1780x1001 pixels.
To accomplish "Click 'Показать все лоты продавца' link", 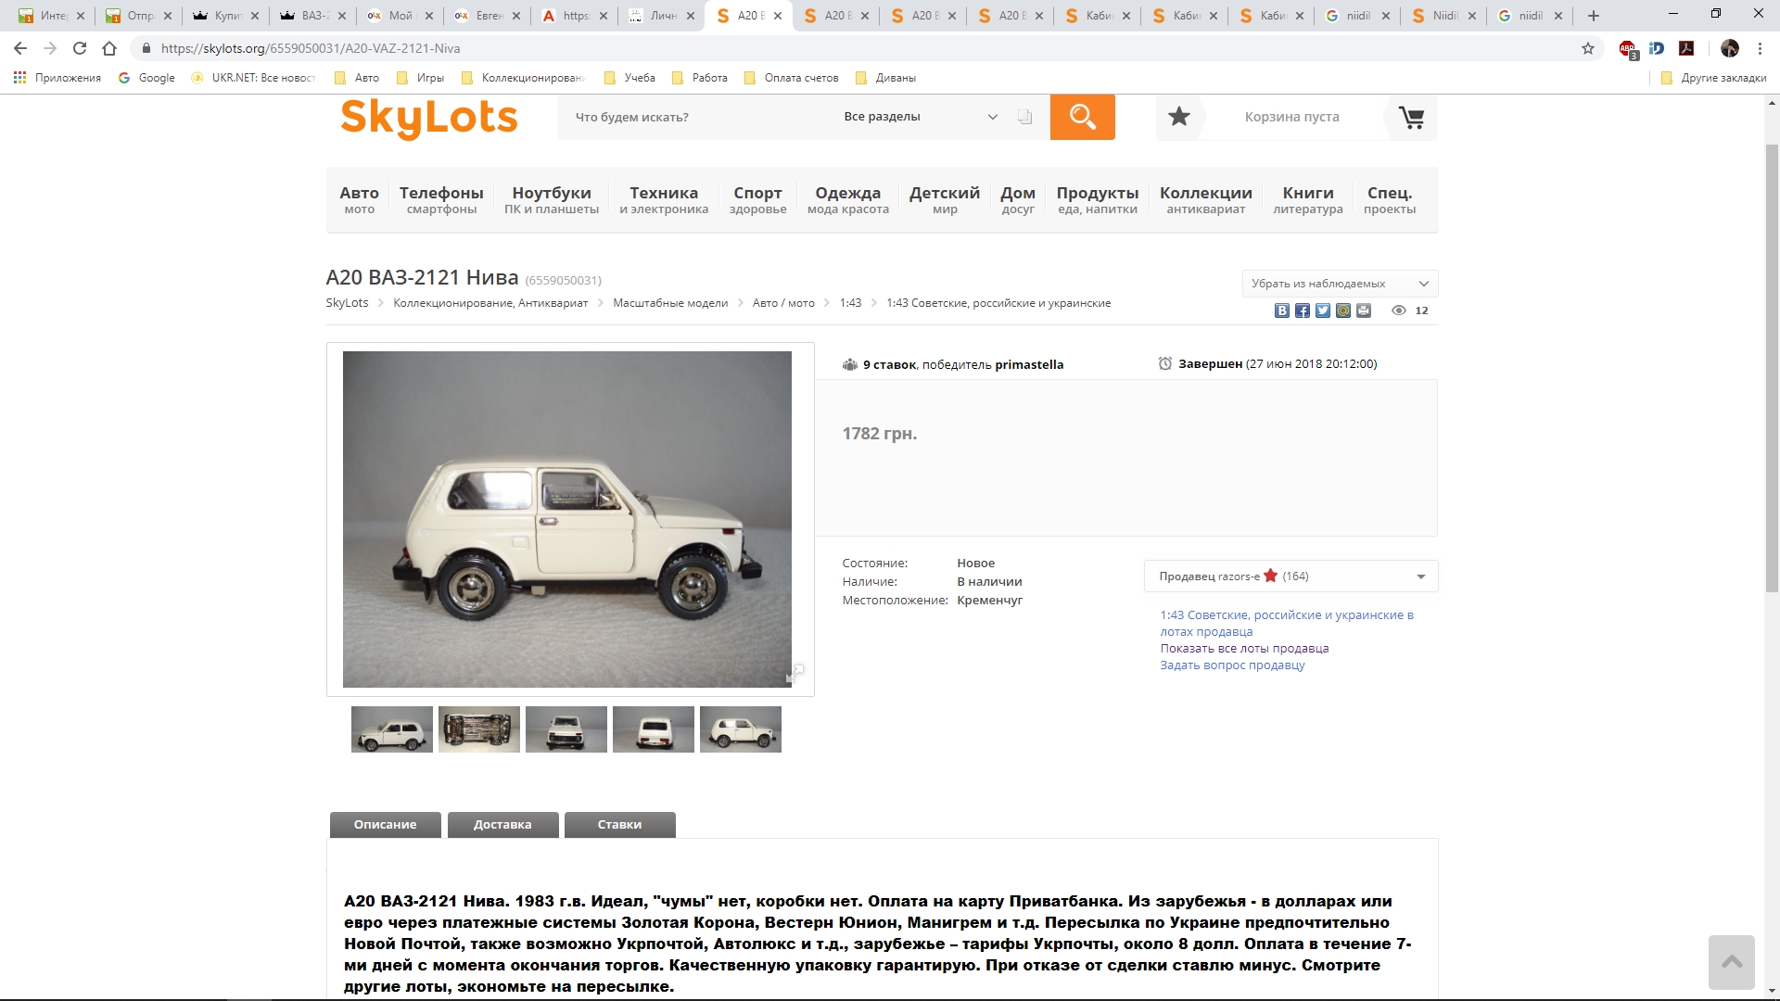I will (1244, 649).
